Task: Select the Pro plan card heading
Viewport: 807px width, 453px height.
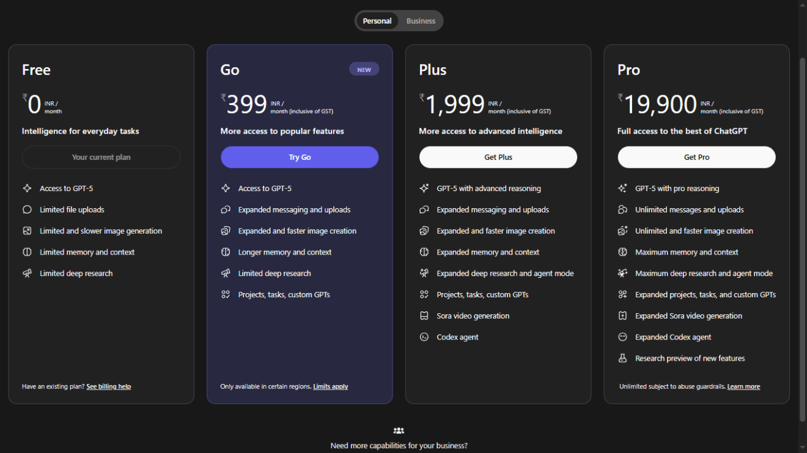Action: 628,70
